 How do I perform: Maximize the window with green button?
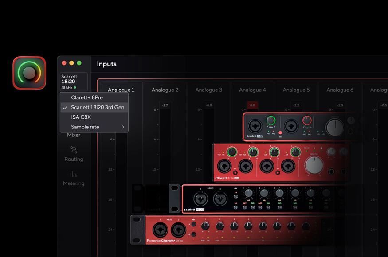coord(79,63)
